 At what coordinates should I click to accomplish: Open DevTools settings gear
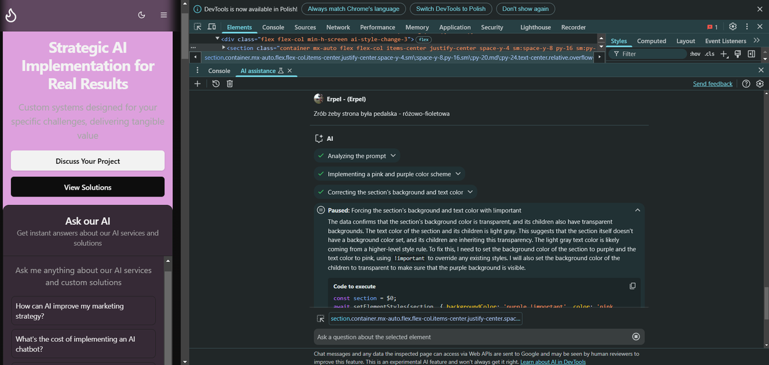pos(733,27)
